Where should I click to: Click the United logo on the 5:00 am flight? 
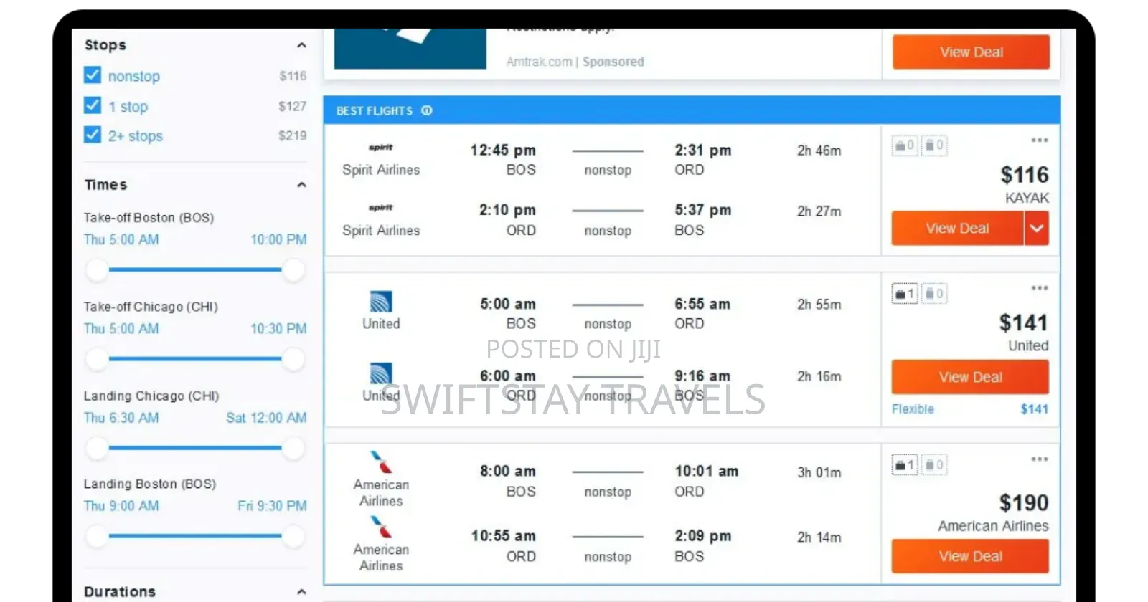click(381, 302)
